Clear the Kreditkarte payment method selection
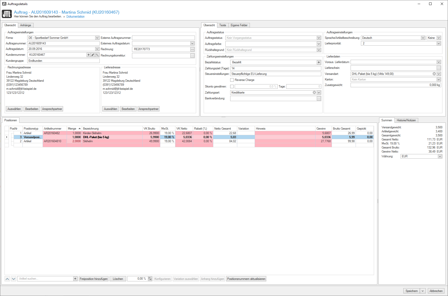 [314, 93]
